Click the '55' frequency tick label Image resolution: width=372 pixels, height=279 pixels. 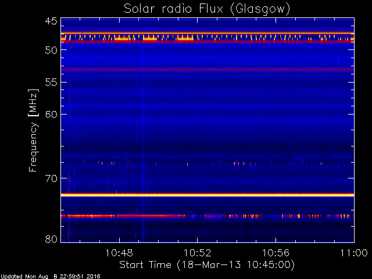pos(51,83)
